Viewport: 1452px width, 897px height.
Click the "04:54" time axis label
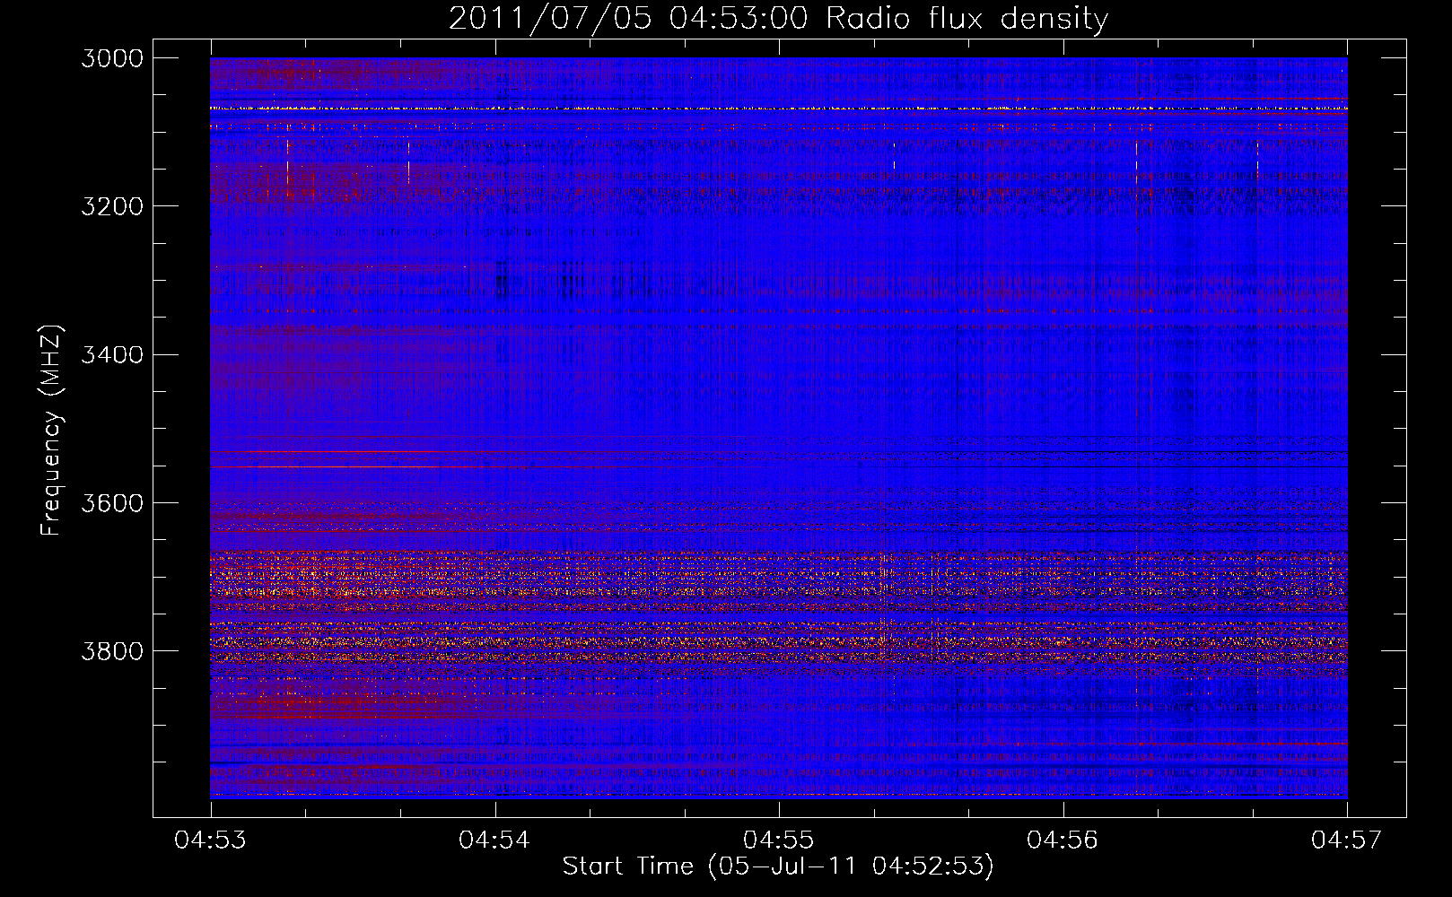[494, 840]
